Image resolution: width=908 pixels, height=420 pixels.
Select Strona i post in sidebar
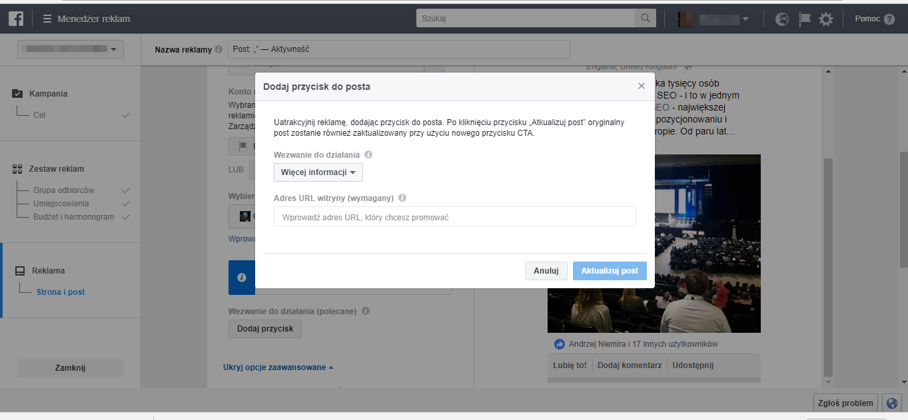(x=61, y=292)
